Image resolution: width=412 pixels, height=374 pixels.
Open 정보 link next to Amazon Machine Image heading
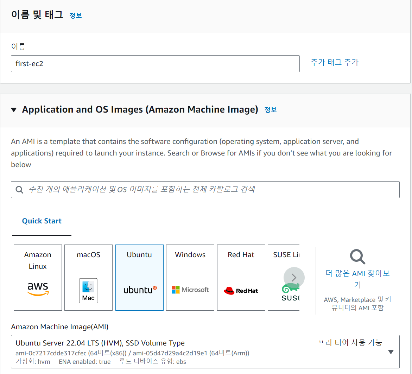270,110
